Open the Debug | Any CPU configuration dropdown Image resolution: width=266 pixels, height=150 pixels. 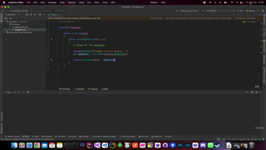[x=190, y=11]
